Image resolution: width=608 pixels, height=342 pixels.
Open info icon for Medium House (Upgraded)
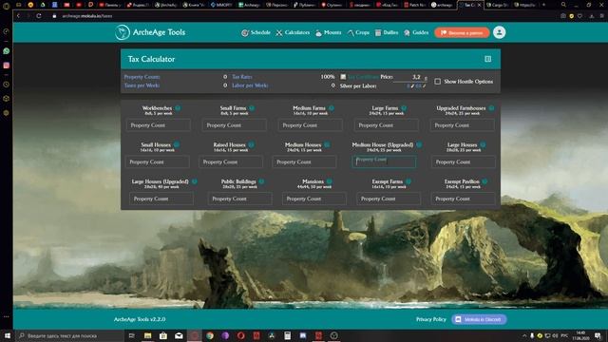coord(419,145)
